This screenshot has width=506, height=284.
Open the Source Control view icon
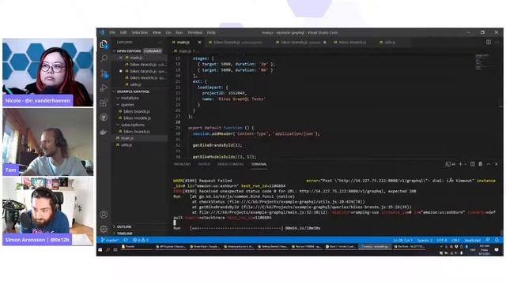click(104, 73)
